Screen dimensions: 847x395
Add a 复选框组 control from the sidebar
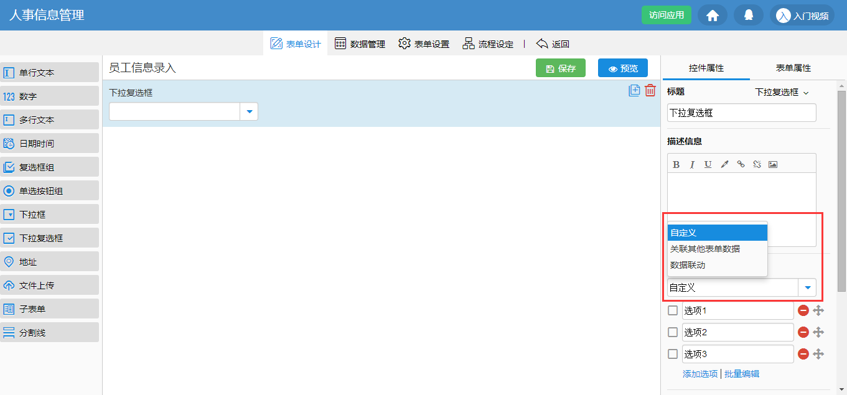50,167
